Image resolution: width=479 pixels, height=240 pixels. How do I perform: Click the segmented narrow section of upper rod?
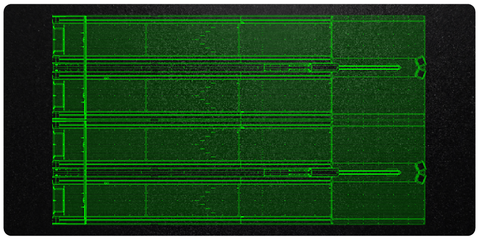286,68
